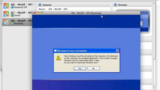
Task: Select IE7 - WinXP - SP3 virtual machine
Action: click(17, 14)
